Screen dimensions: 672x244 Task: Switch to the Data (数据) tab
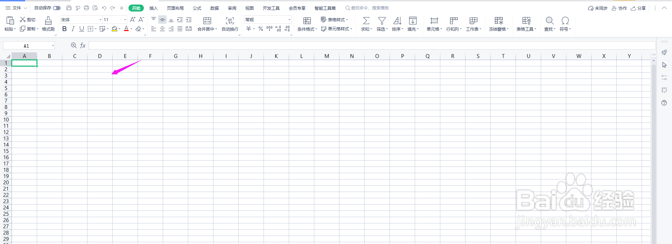(x=215, y=8)
